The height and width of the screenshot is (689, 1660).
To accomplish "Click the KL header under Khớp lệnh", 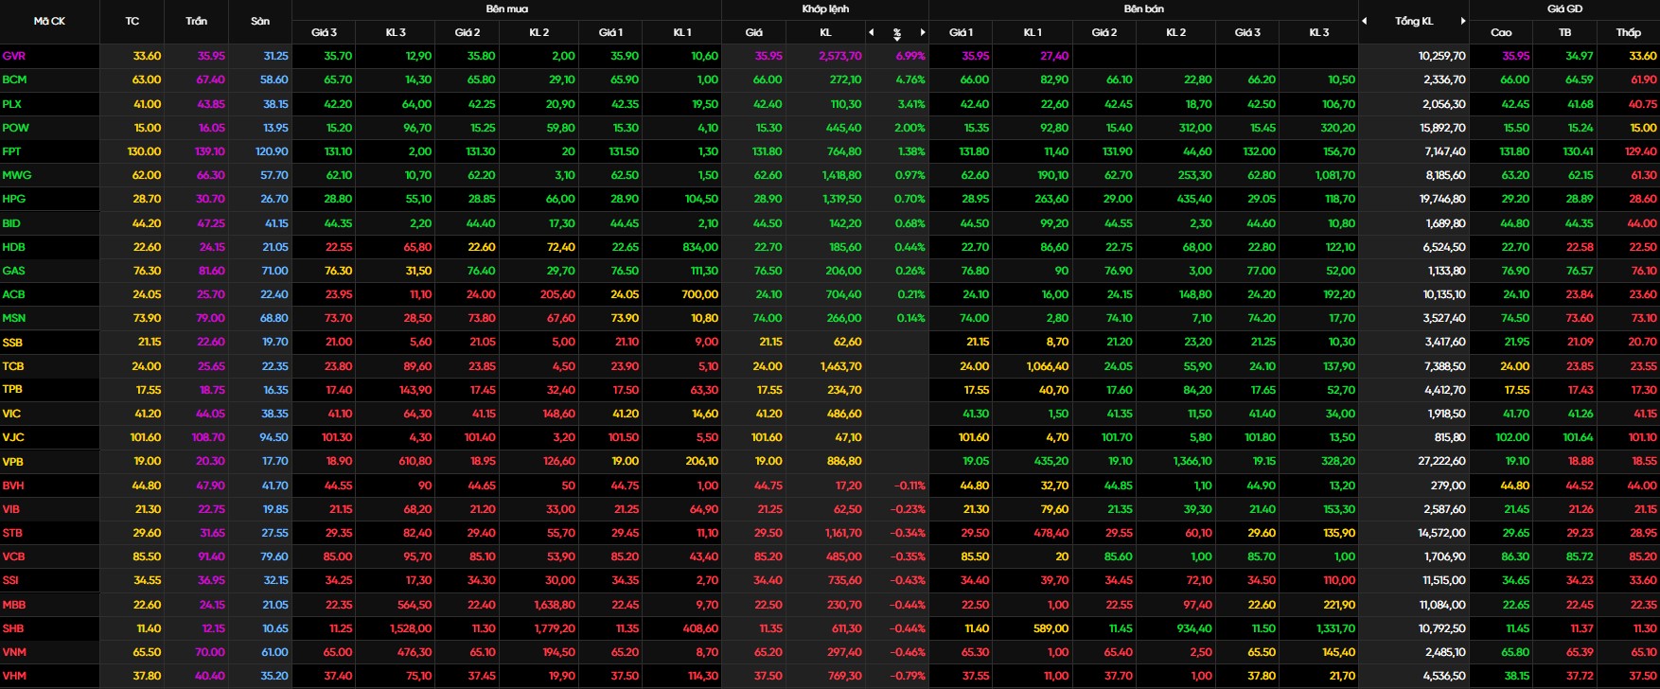I will pos(825,32).
